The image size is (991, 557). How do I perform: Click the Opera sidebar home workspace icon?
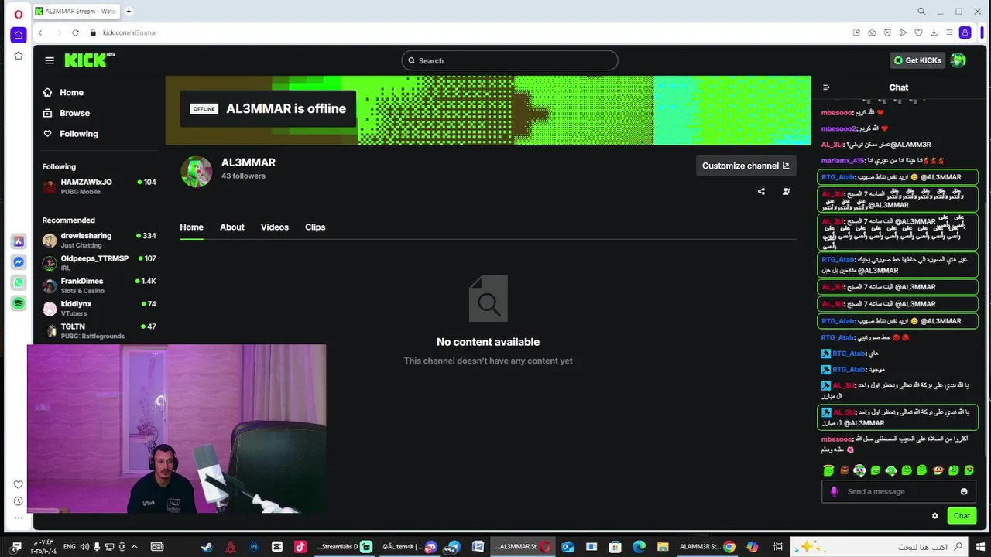(x=19, y=35)
